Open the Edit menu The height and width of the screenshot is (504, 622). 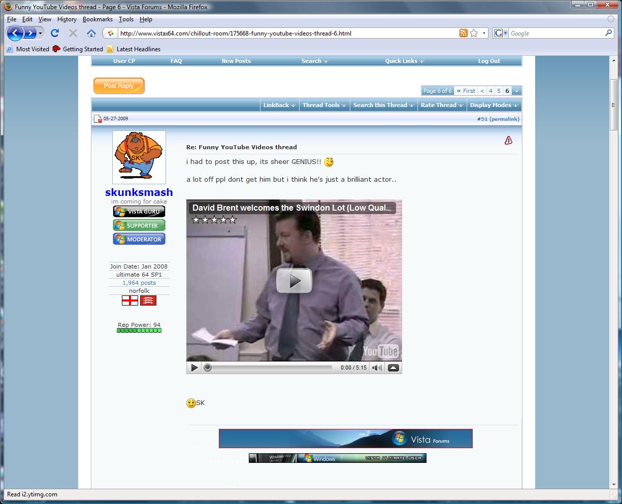pos(27,19)
